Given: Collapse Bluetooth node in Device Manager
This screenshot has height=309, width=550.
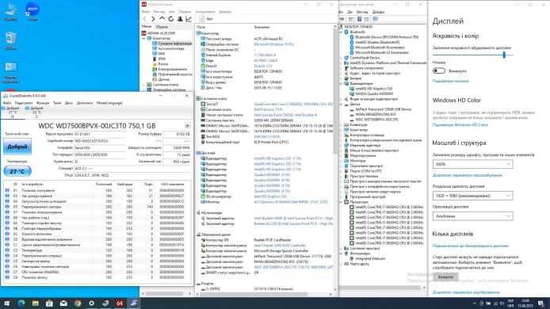Looking at the screenshot, I should pyautogui.click(x=341, y=32).
